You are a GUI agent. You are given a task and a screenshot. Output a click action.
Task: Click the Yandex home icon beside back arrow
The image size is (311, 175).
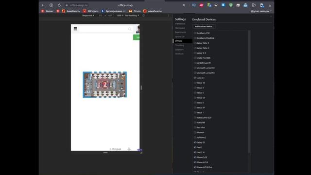point(51,5)
